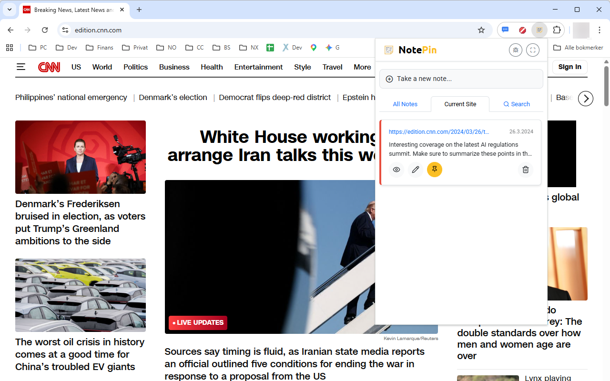This screenshot has width=610, height=381.
Task: Open the Chrome three-dot menu
Action: (599, 30)
